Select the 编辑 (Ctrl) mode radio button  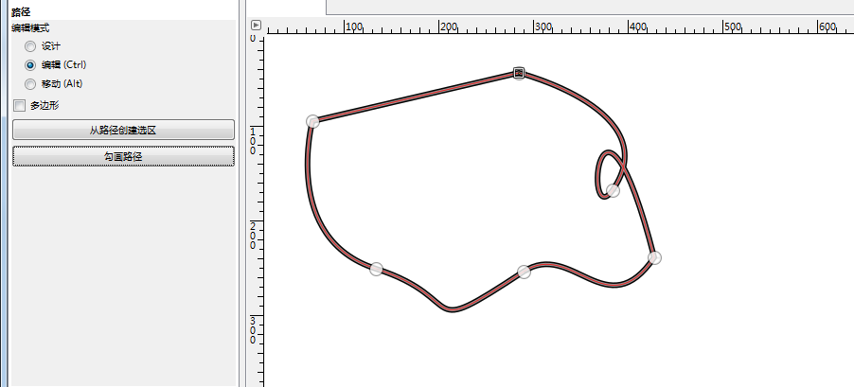pyautogui.click(x=30, y=65)
